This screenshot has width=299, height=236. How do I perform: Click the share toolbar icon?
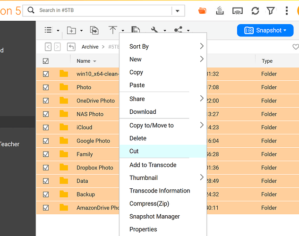tap(178, 30)
